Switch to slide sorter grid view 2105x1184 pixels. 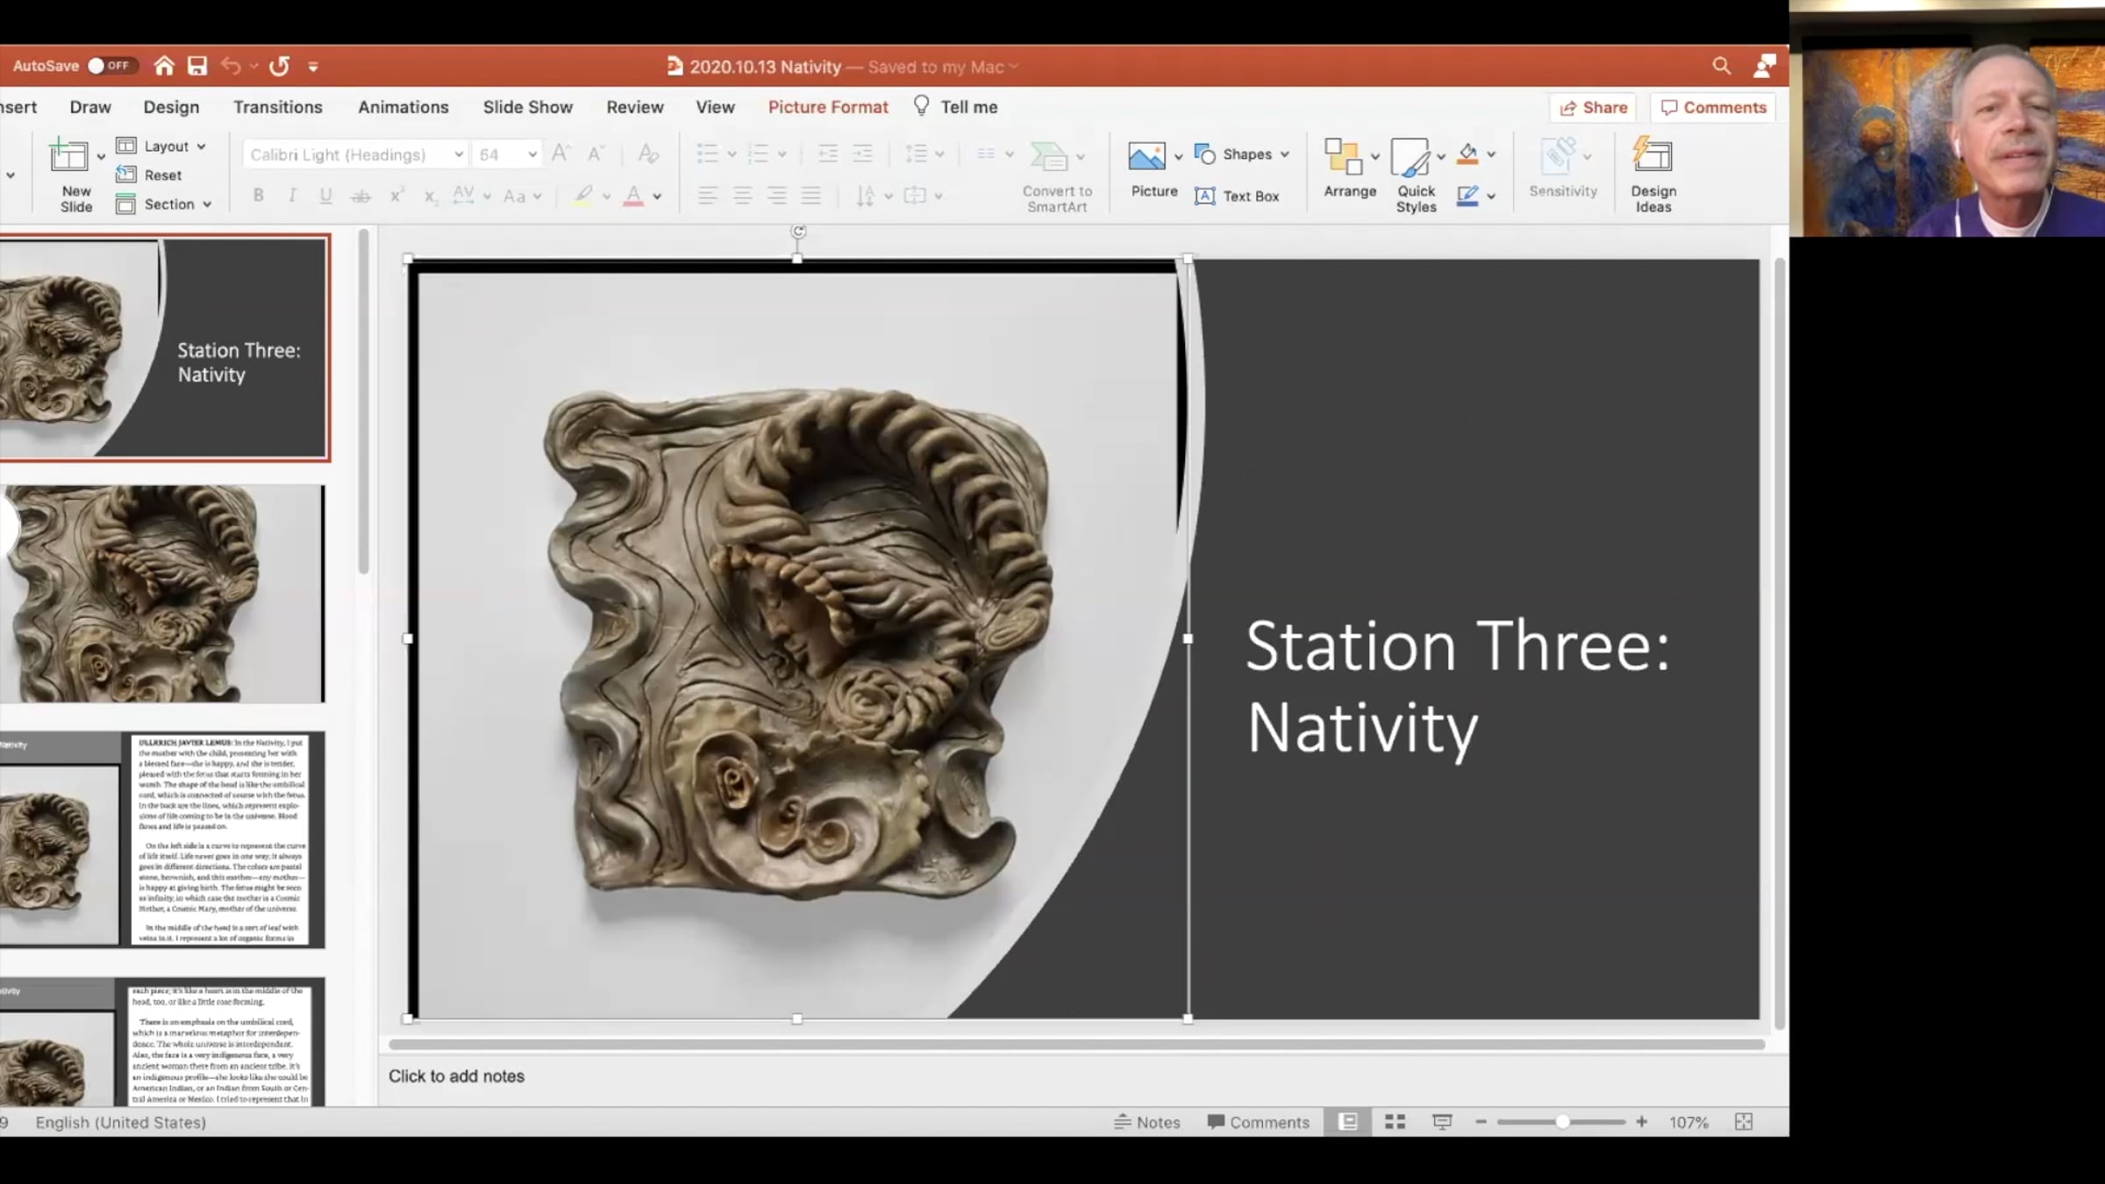[x=1395, y=1122]
